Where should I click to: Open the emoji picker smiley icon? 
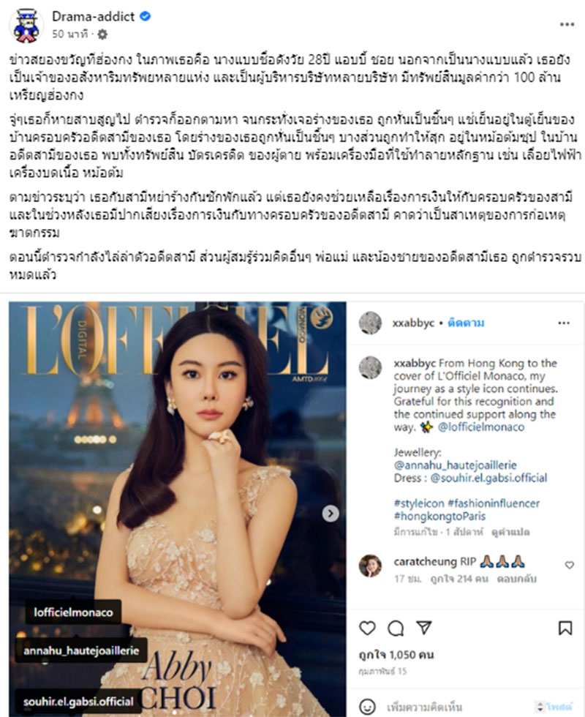pos(367,707)
